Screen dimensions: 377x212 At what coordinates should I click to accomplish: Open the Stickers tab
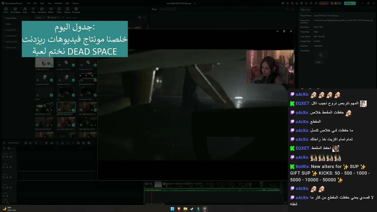click(67, 10)
